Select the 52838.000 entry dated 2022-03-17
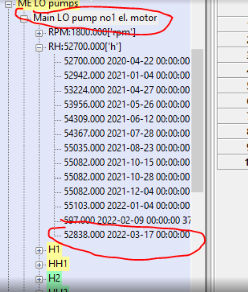Viewport: 248px width, 292px height. click(x=127, y=235)
